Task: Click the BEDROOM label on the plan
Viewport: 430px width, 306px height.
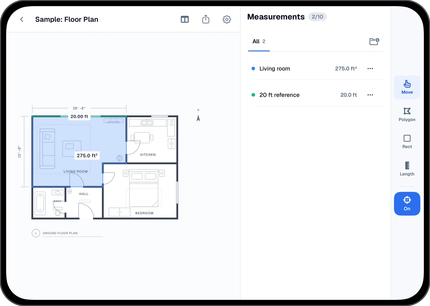Action: [x=144, y=213]
